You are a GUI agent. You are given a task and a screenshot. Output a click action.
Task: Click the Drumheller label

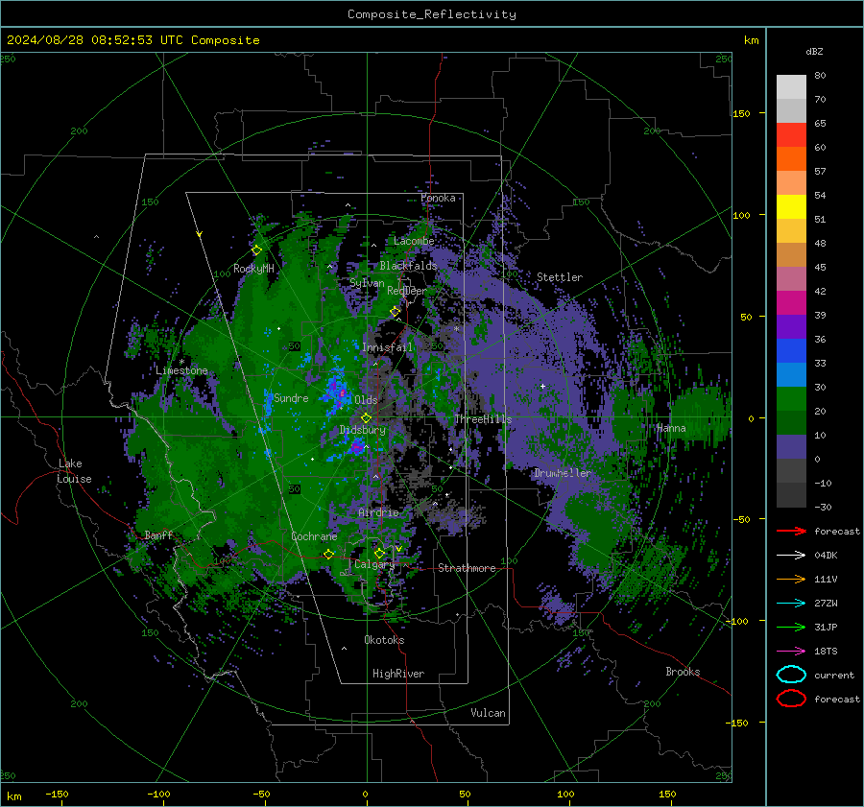click(562, 473)
